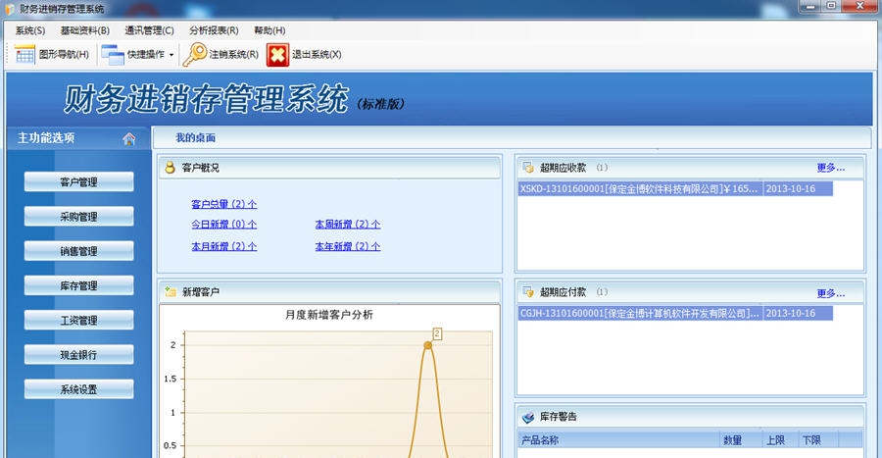The height and width of the screenshot is (458, 882).
Task: Click the chart peak data point labeled 2
Action: click(x=427, y=345)
